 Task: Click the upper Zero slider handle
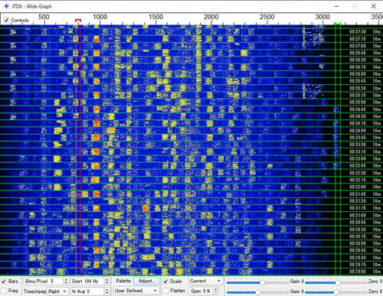(x=338, y=282)
